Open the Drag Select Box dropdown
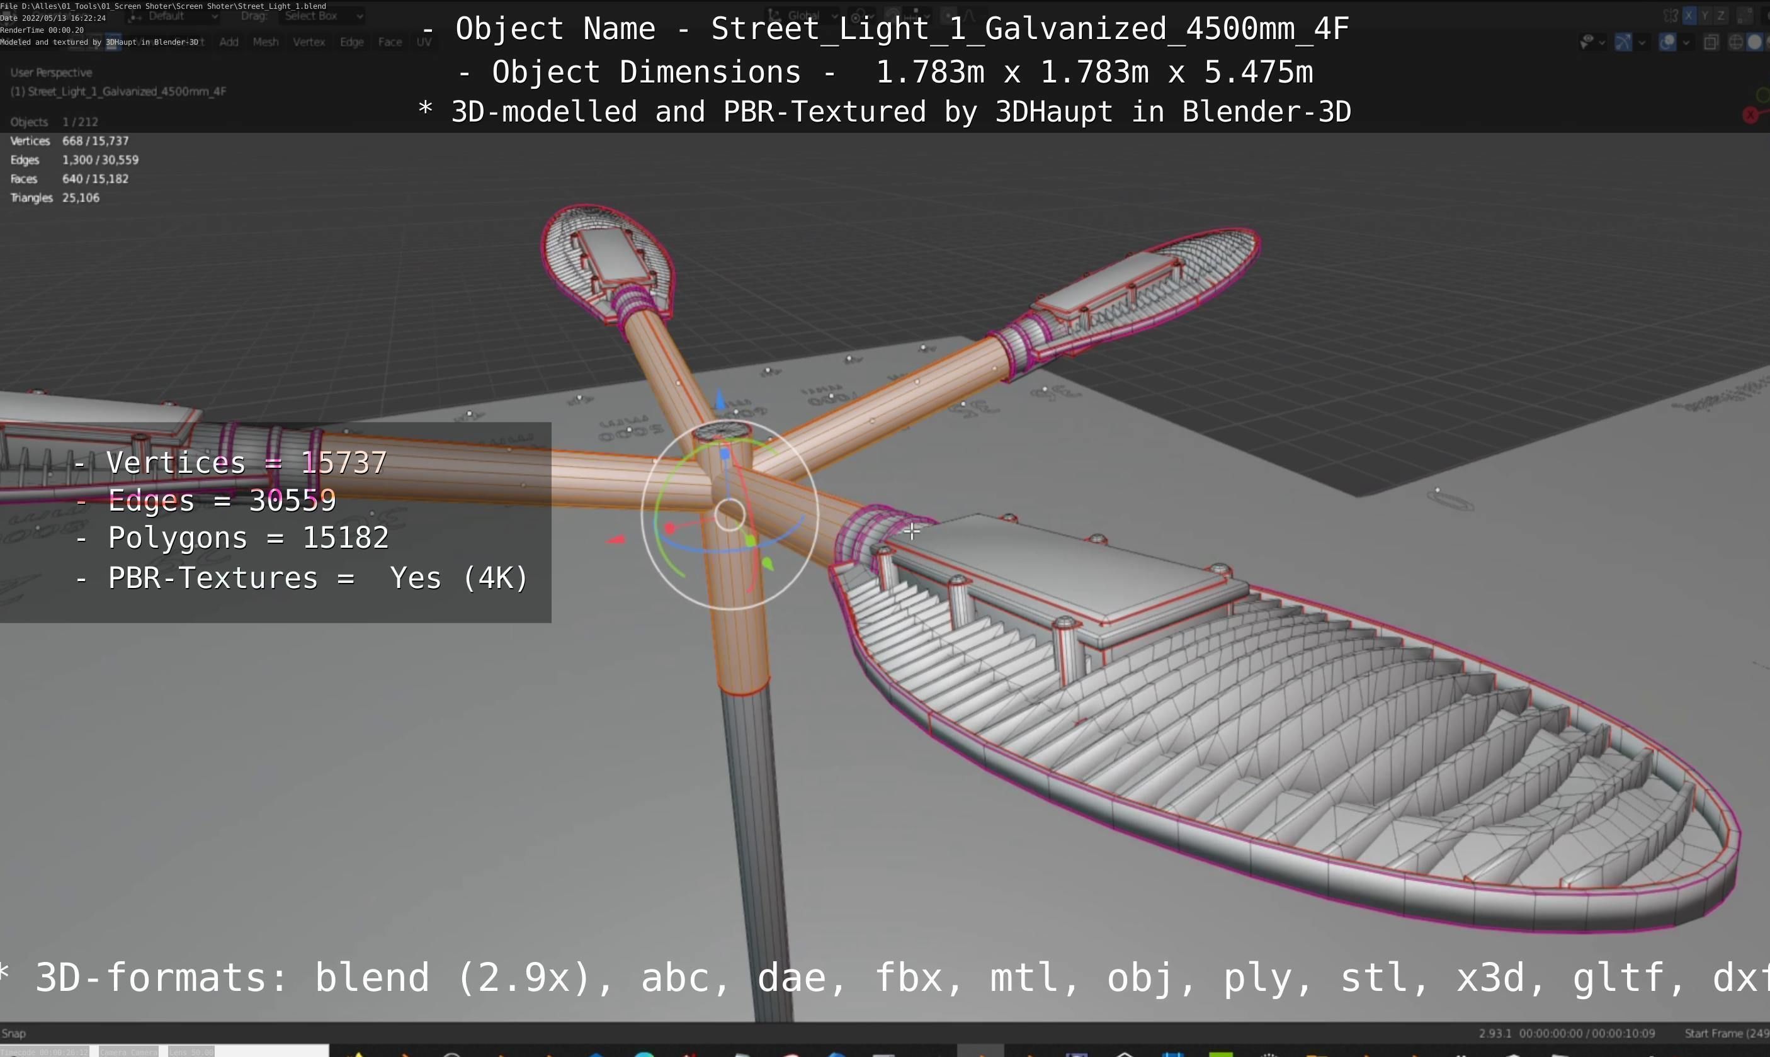 322,16
